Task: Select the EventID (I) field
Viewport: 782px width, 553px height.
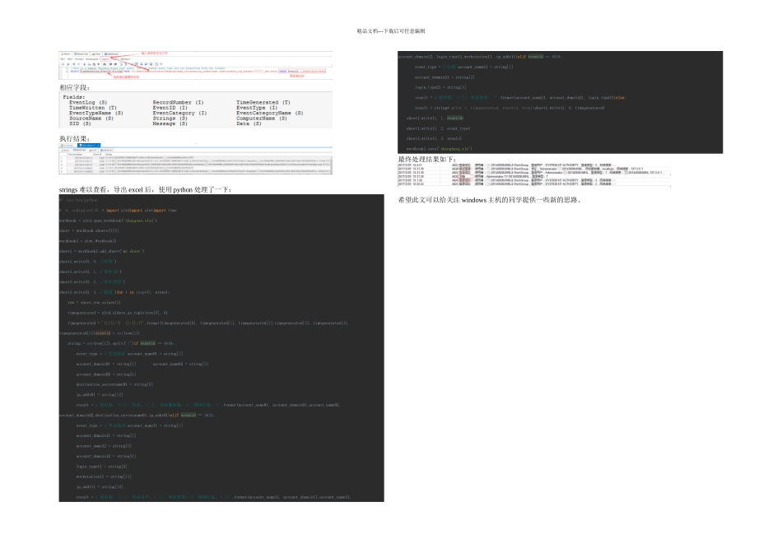Action: 170,108
